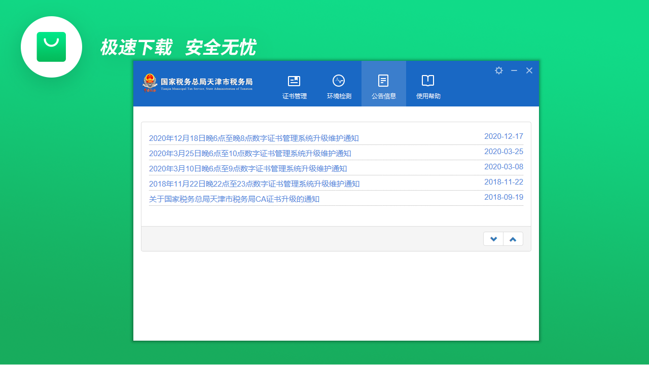Collapse to previous page with up chevron
649x365 pixels.
[513, 238]
